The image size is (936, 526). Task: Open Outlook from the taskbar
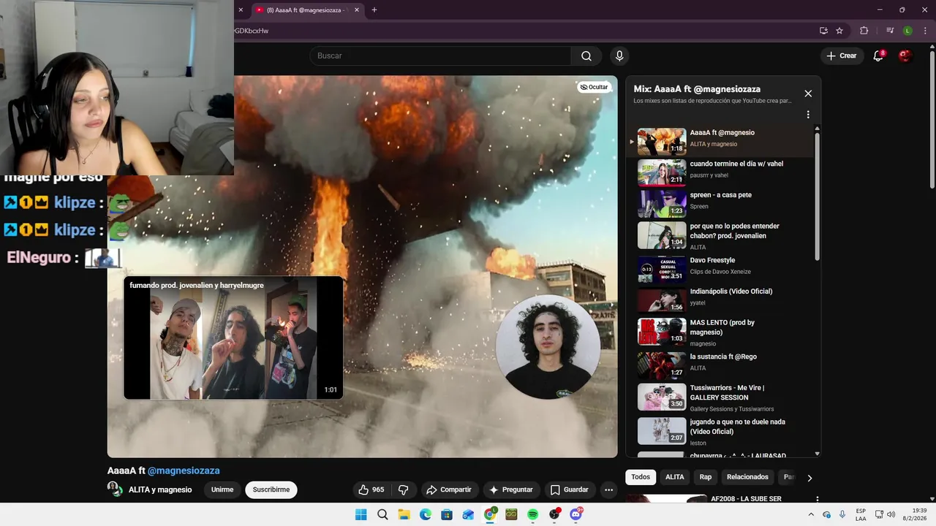468,514
